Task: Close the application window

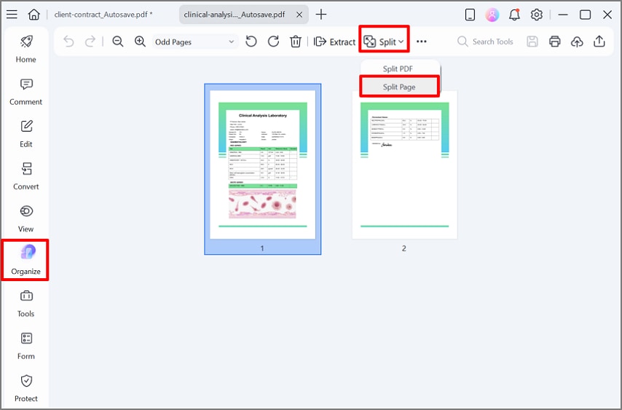Action: [607, 15]
